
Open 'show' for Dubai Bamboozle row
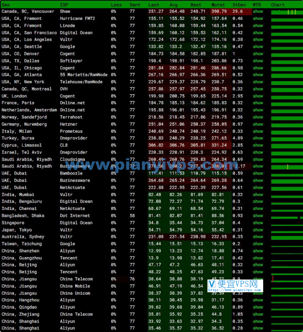(x=258, y=173)
